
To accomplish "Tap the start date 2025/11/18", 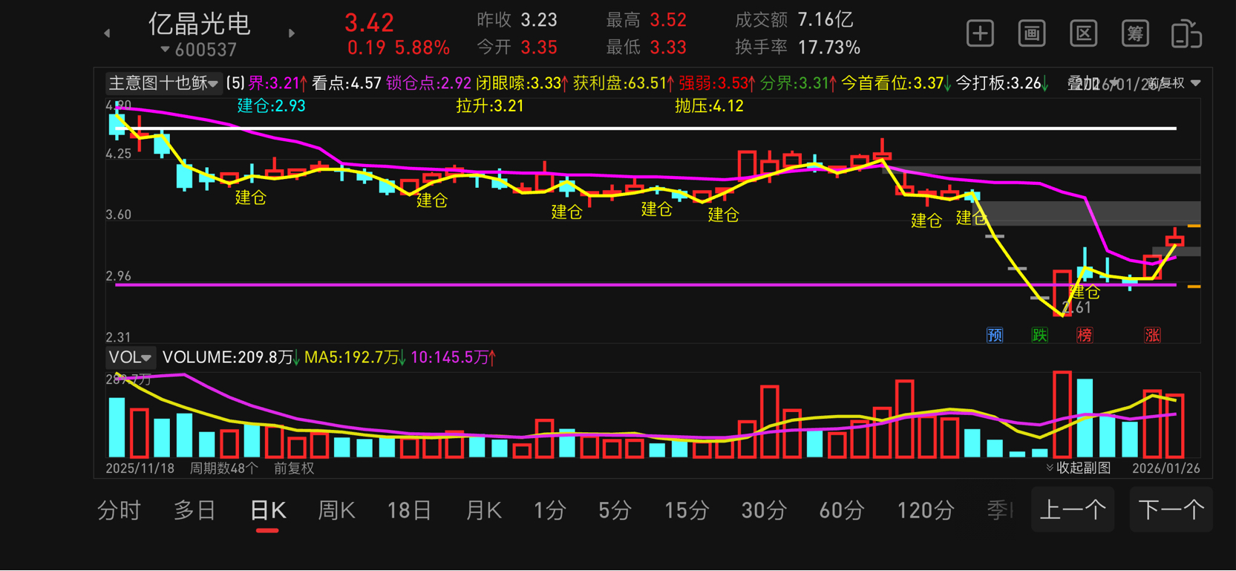I will (140, 468).
